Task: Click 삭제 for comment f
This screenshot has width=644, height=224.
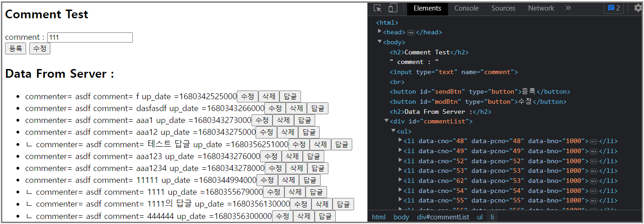Action: 269,96
